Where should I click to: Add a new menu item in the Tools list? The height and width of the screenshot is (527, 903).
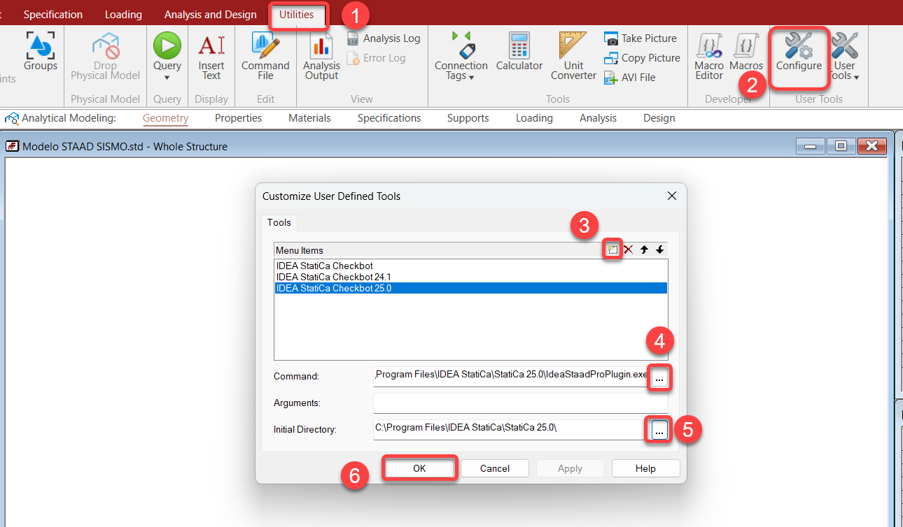[612, 250]
